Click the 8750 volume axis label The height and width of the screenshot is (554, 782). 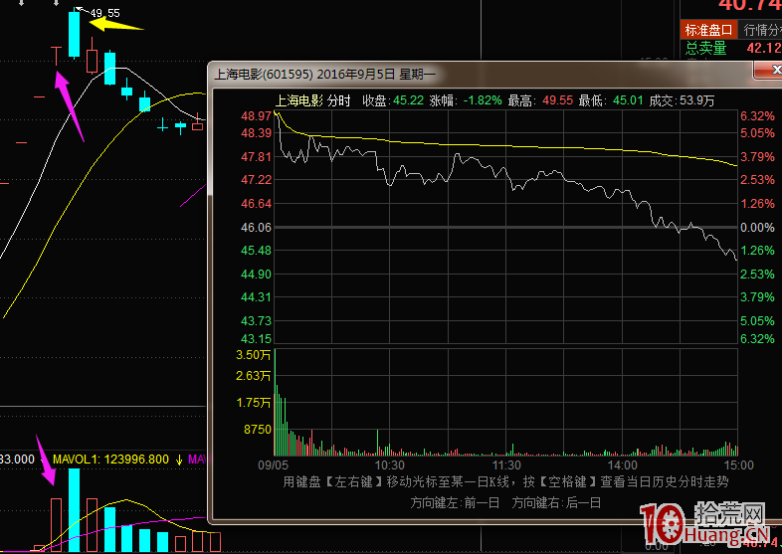[x=258, y=430]
